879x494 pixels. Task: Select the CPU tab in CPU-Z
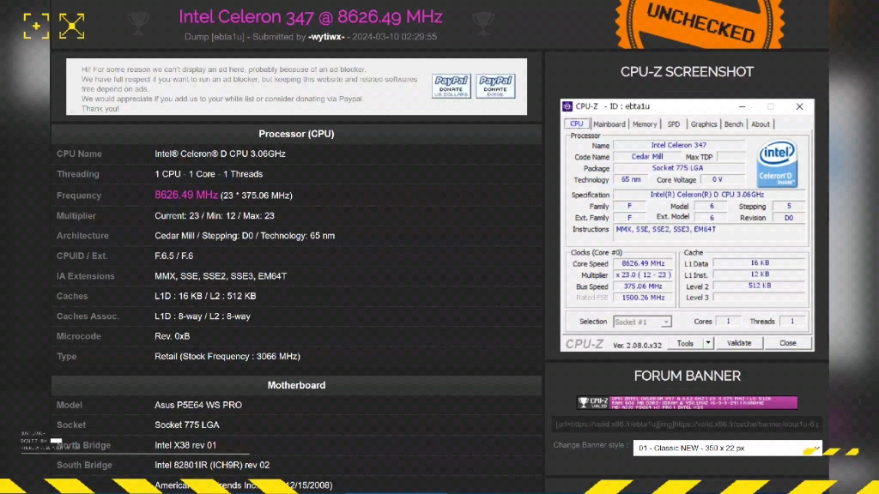point(576,124)
